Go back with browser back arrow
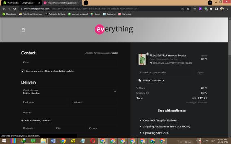231x144 pixels. click(4, 9)
